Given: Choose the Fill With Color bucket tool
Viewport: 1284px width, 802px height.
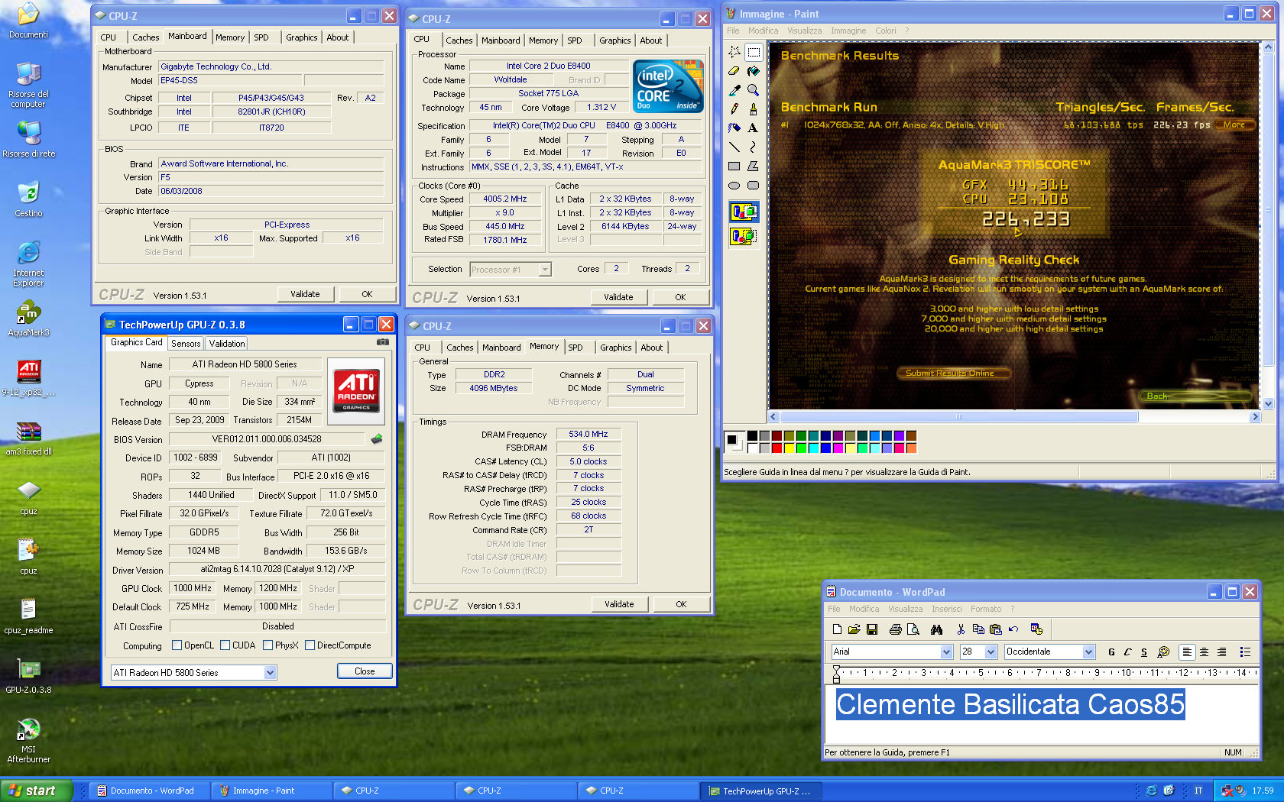Looking at the screenshot, I should [x=754, y=71].
